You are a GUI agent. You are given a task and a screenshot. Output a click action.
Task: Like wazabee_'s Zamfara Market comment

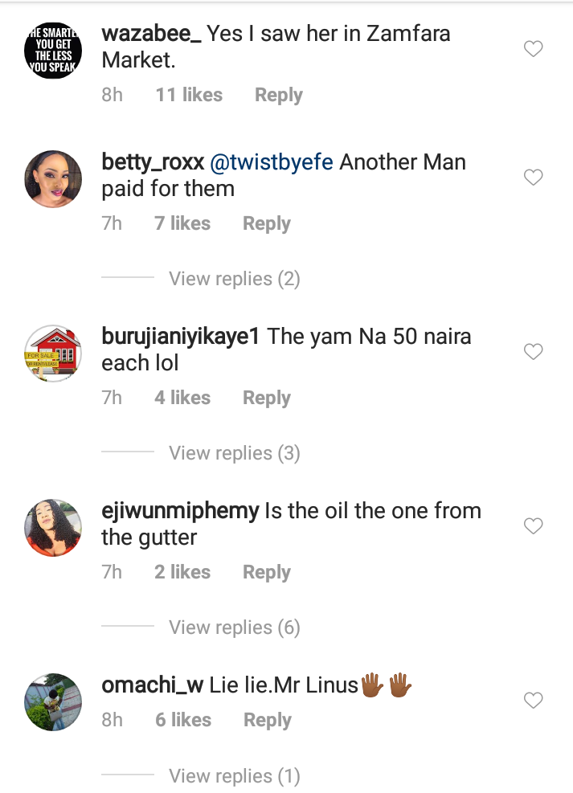pyautogui.click(x=533, y=48)
